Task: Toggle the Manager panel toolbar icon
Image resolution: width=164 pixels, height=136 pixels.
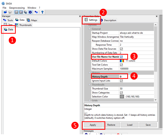Action: click(16, 12)
